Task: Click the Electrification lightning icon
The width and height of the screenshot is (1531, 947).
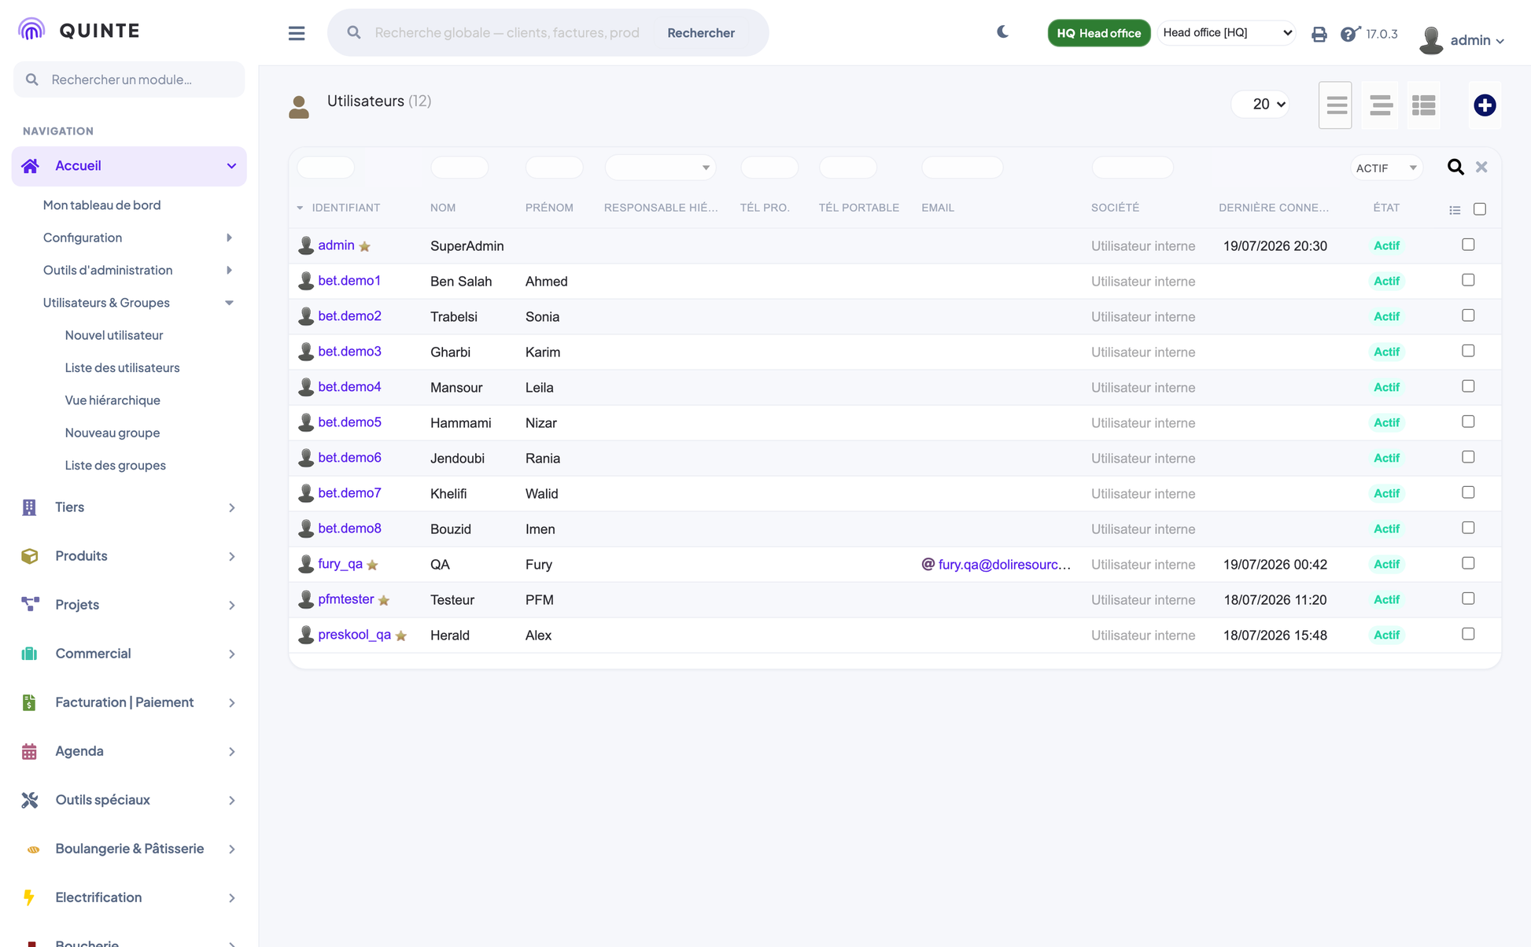Action: tap(29, 897)
